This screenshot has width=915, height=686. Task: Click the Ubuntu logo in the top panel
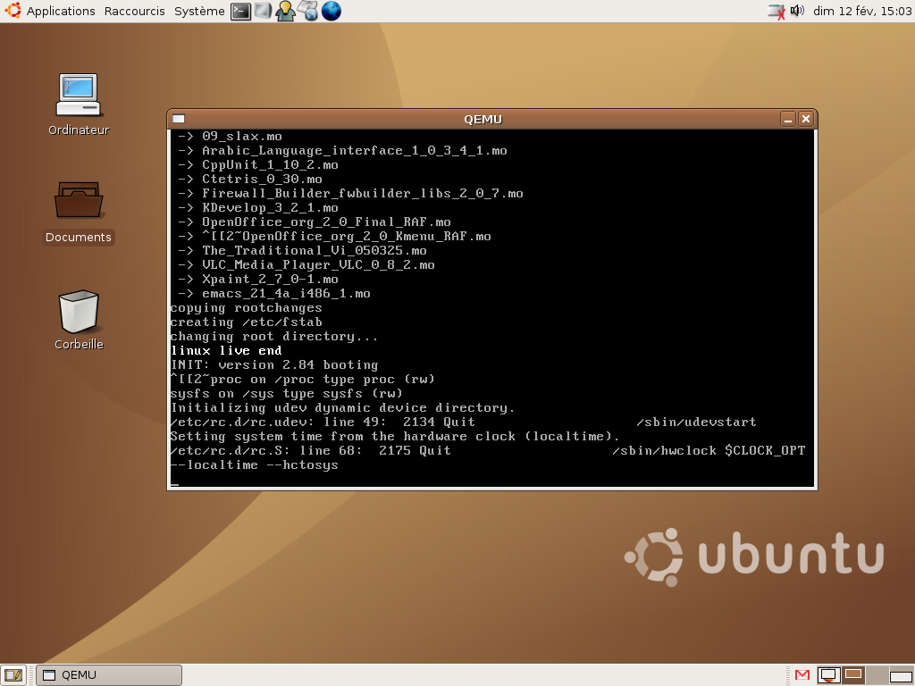point(13,11)
